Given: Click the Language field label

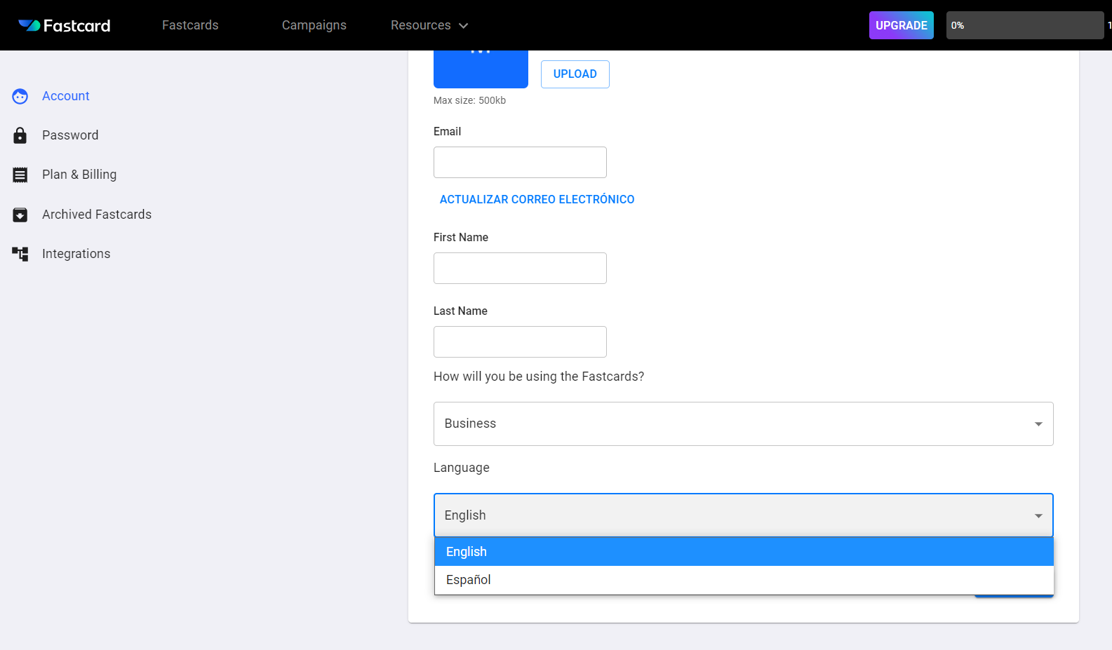Looking at the screenshot, I should pyautogui.click(x=462, y=468).
